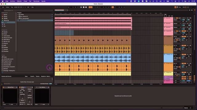Toggle MIDI map mode button
This screenshot has width=197, height=110.
coord(184,7)
